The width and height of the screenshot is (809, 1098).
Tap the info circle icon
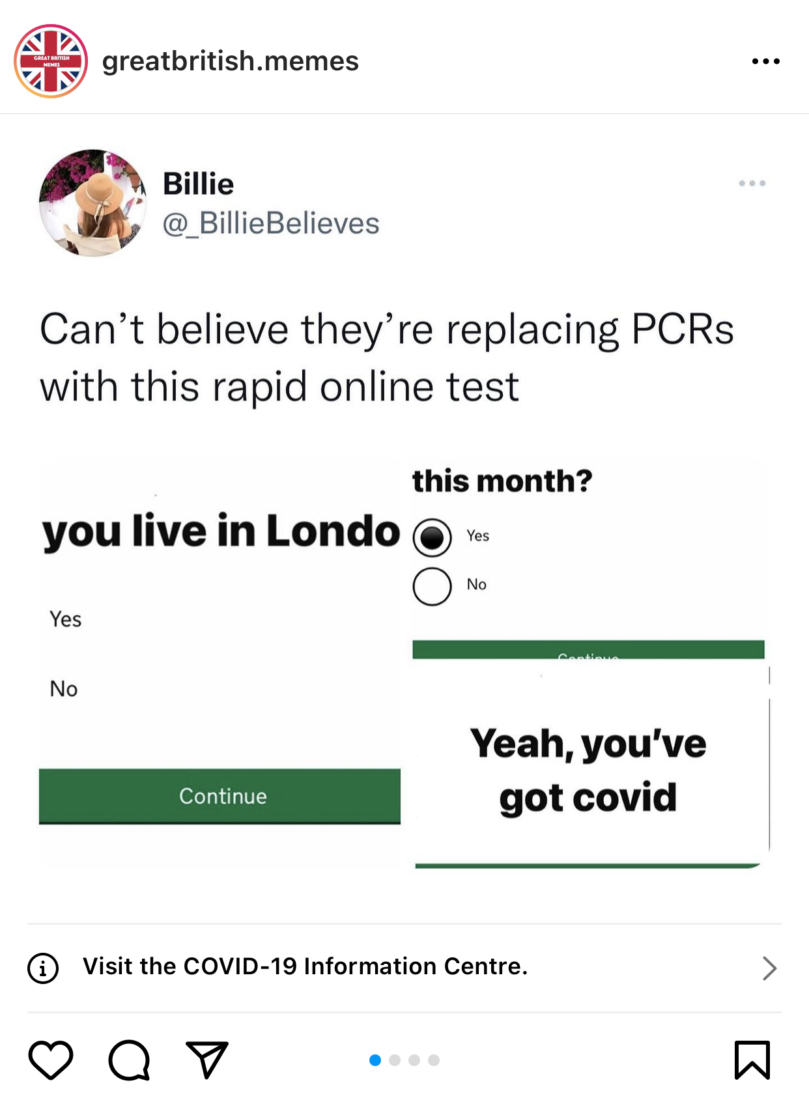pos(43,968)
